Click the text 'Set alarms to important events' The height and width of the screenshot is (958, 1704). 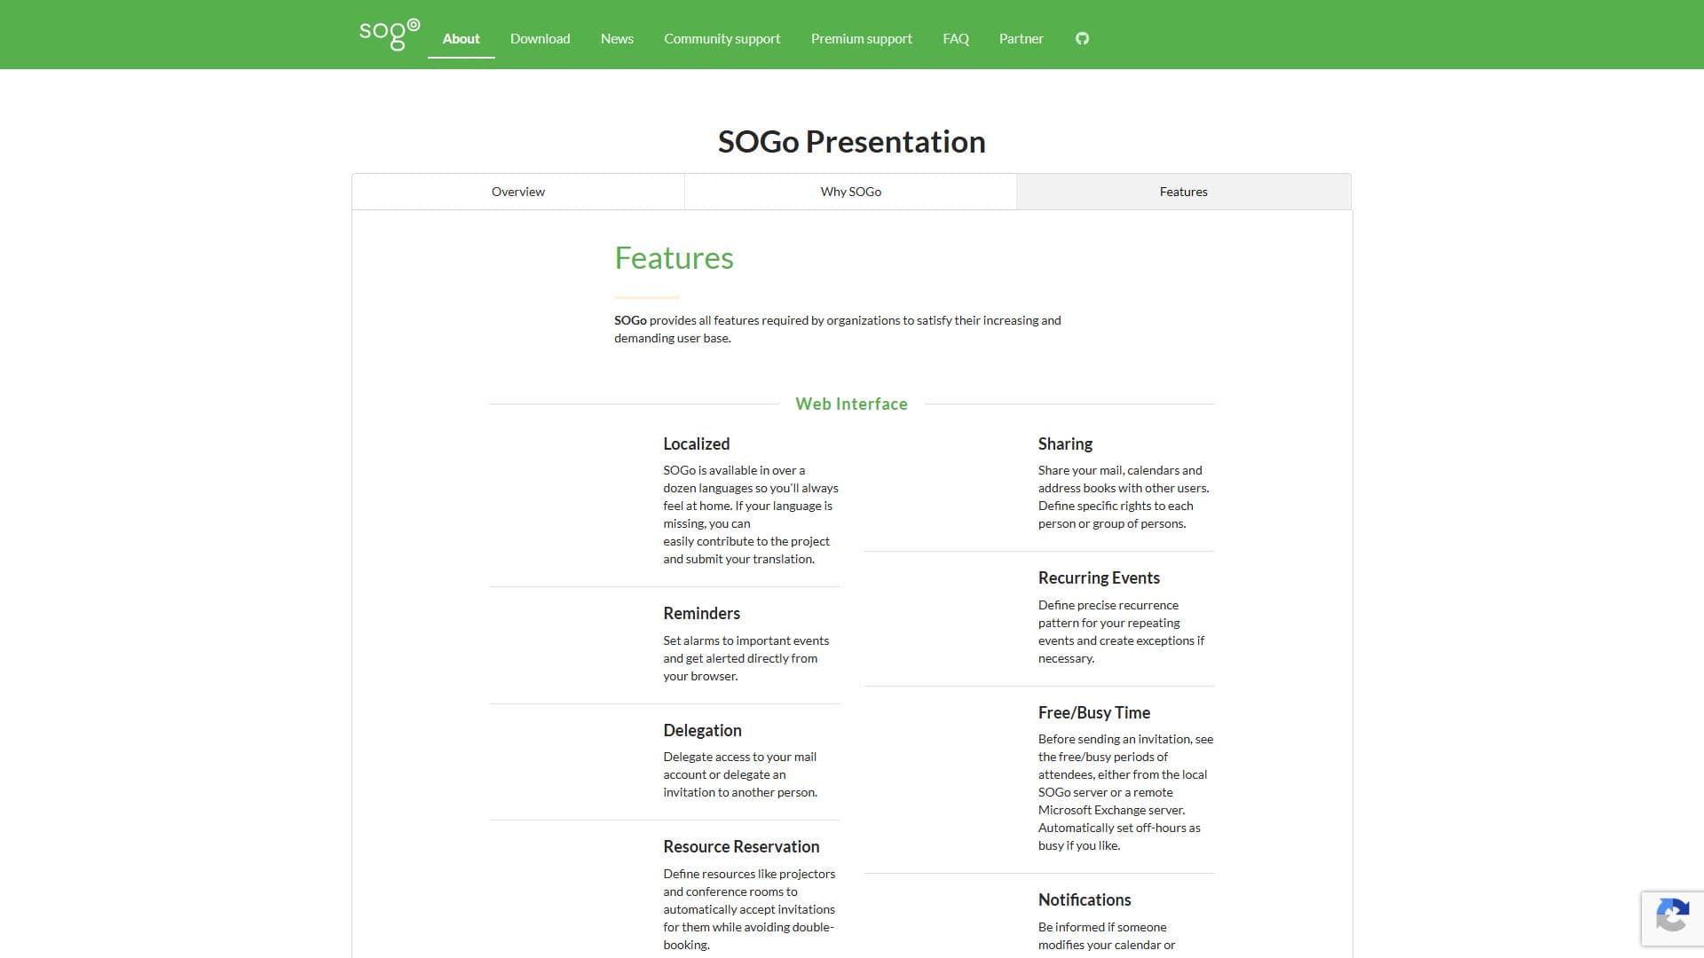coord(746,640)
